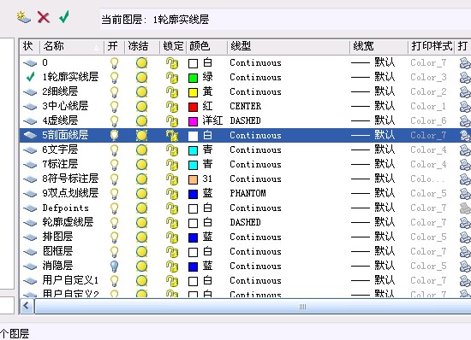Select the 6文字层 layer name

[60, 149]
